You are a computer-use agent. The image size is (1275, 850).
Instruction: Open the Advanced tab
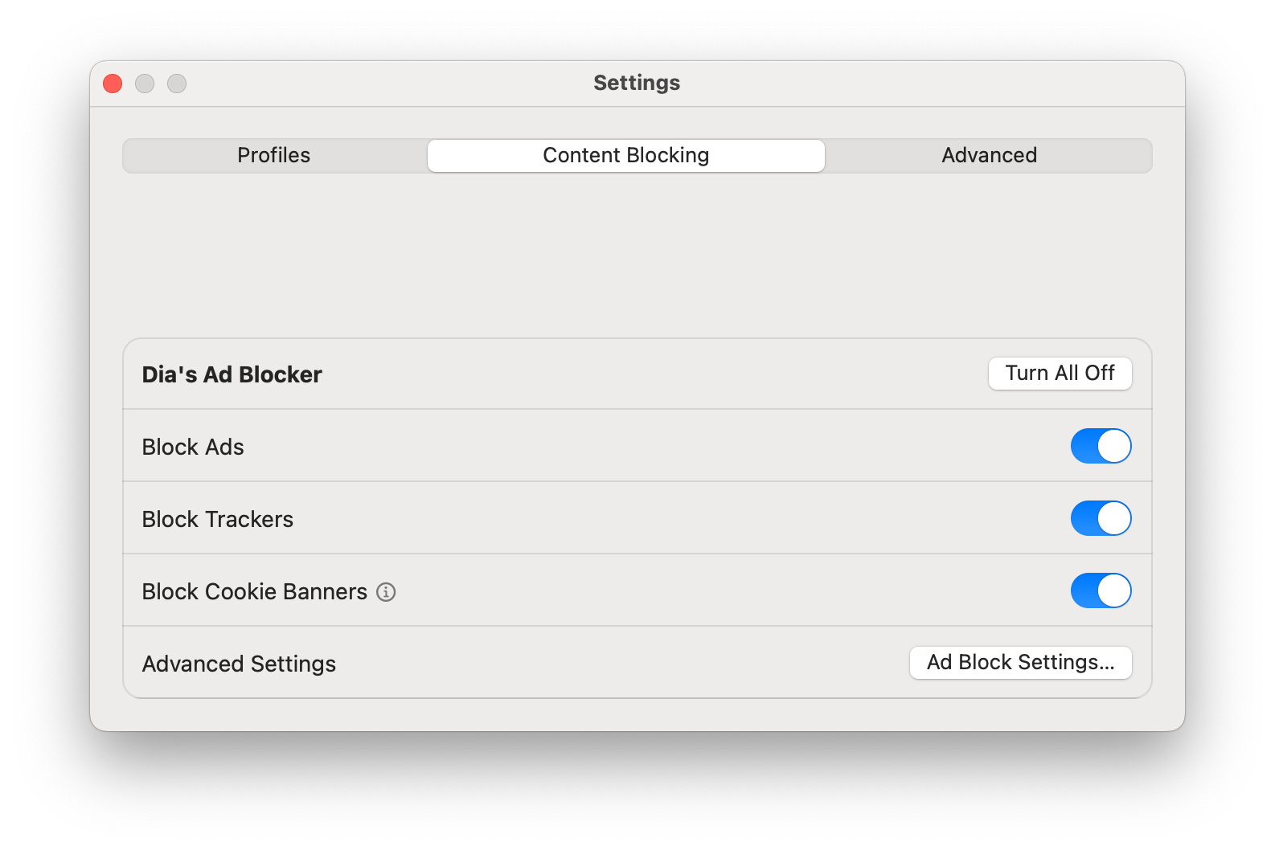(989, 155)
